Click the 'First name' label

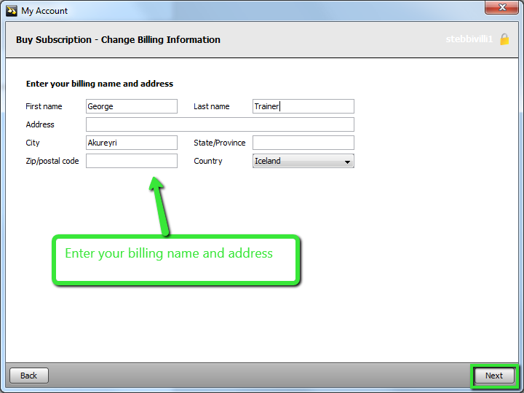[x=44, y=106]
